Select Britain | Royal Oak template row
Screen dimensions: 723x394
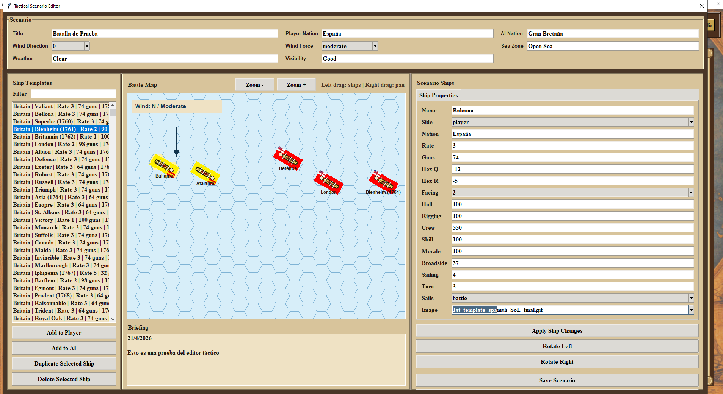click(x=61, y=318)
